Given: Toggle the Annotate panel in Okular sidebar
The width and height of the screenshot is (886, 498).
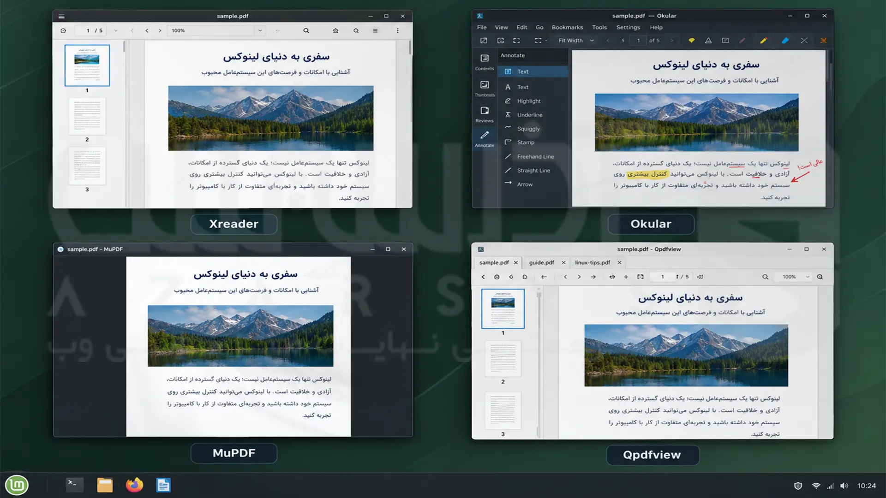Looking at the screenshot, I should click(x=485, y=139).
